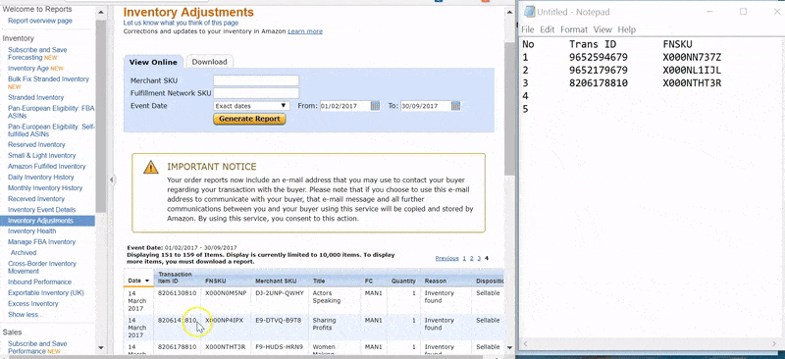Image resolution: width=785 pixels, height=359 pixels.
Task: Click FNSKU cell X000N0MSNP
Action: [226, 293]
